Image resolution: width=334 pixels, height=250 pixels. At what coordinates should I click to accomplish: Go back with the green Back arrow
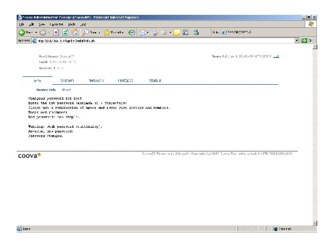point(21,32)
